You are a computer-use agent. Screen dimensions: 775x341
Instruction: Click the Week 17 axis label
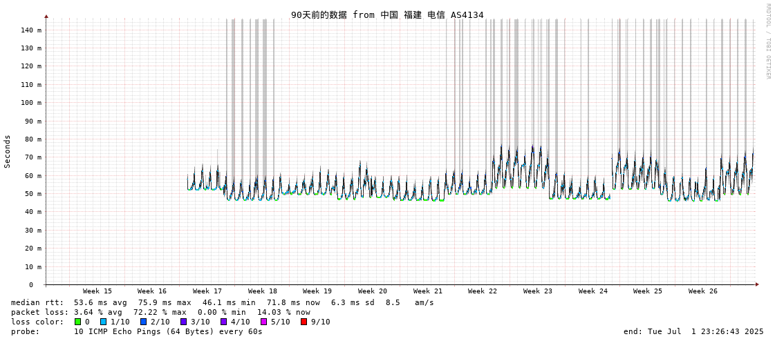pos(207,291)
